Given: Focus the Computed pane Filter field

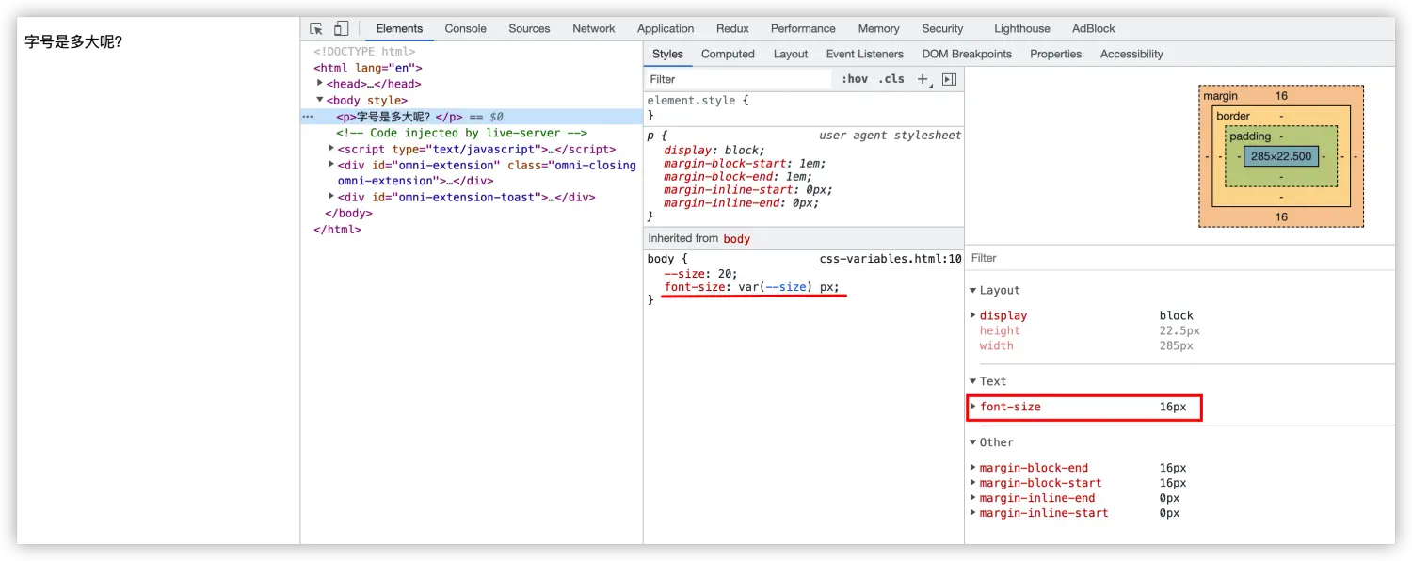Looking at the screenshot, I should click(x=1179, y=258).
